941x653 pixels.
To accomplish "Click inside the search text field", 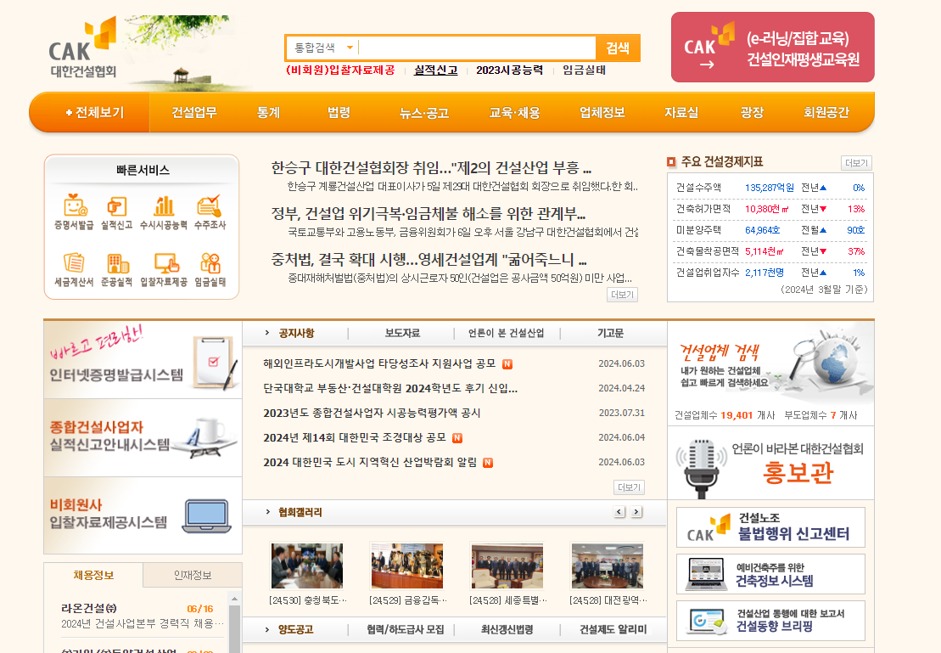I will [477, 48].
